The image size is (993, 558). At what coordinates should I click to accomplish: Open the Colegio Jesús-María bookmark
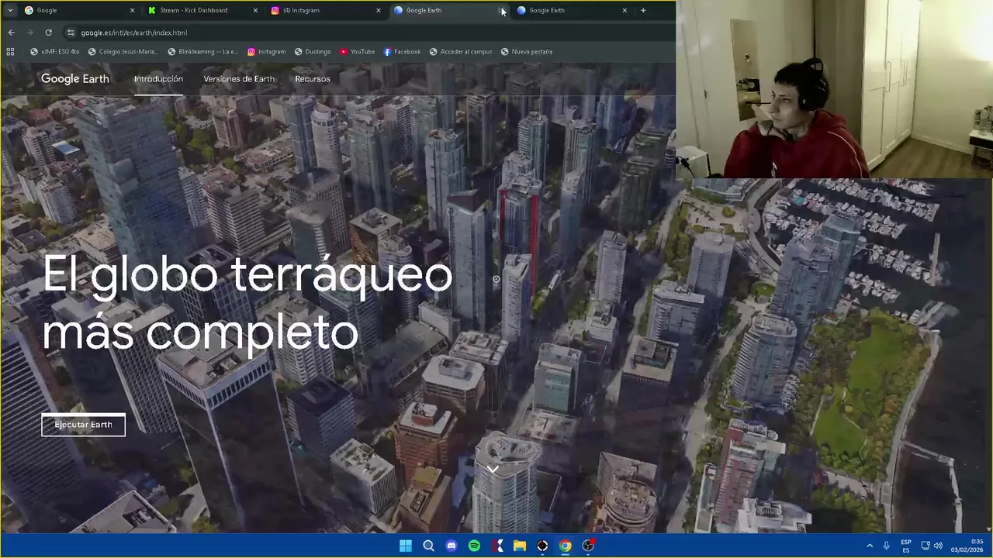pos(123,51)
